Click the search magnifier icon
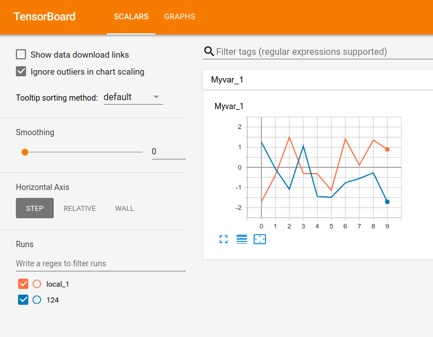433x337 pixels. coord(209,51)
